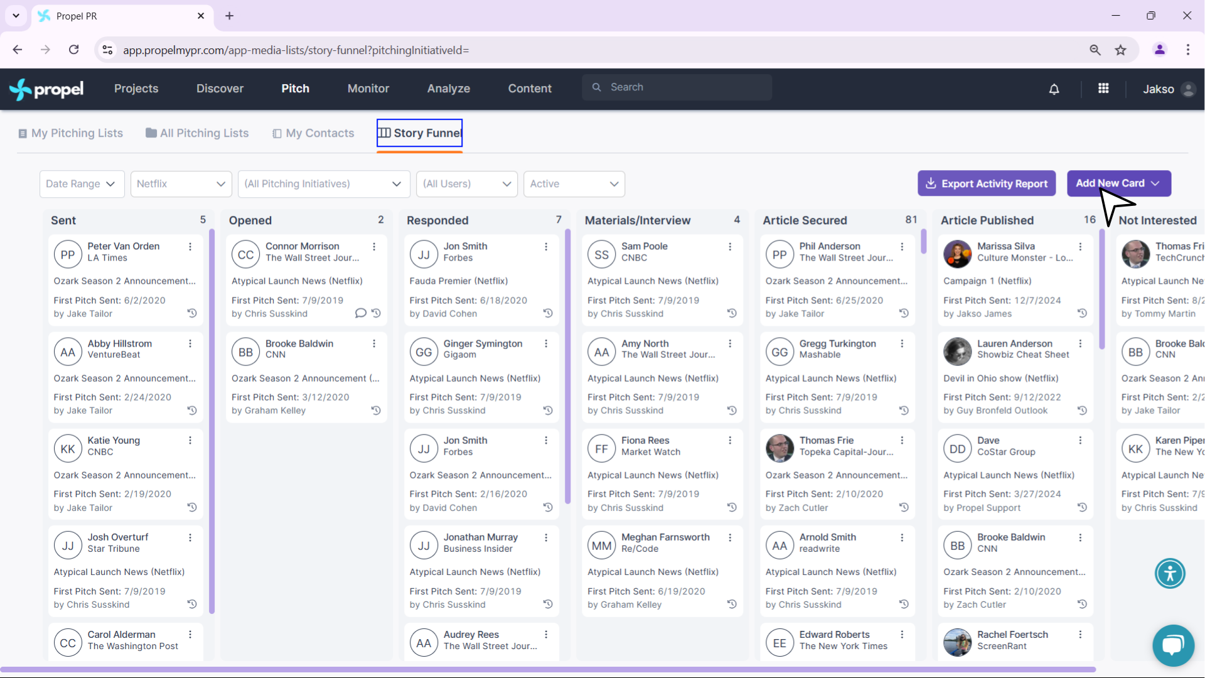
Task: Open a new browser tab
Action: click(230, 16)
